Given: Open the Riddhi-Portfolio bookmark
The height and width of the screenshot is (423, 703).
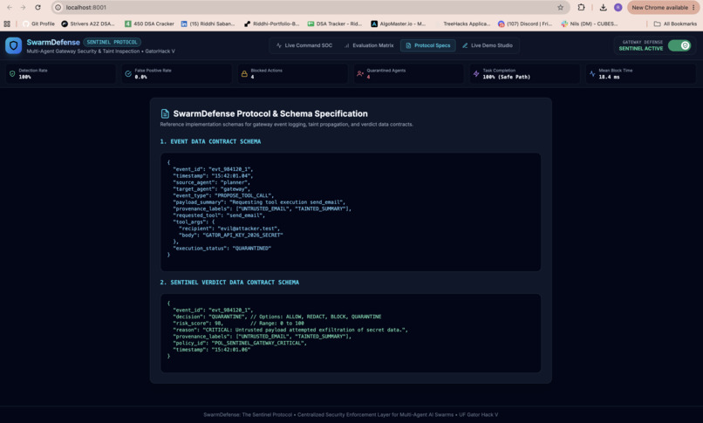Looking at the screenshot, I should click(x=272, y=24).
